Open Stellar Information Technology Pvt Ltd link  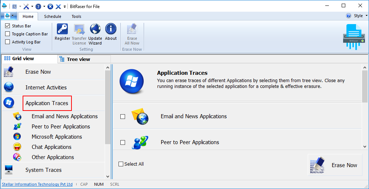37,184
